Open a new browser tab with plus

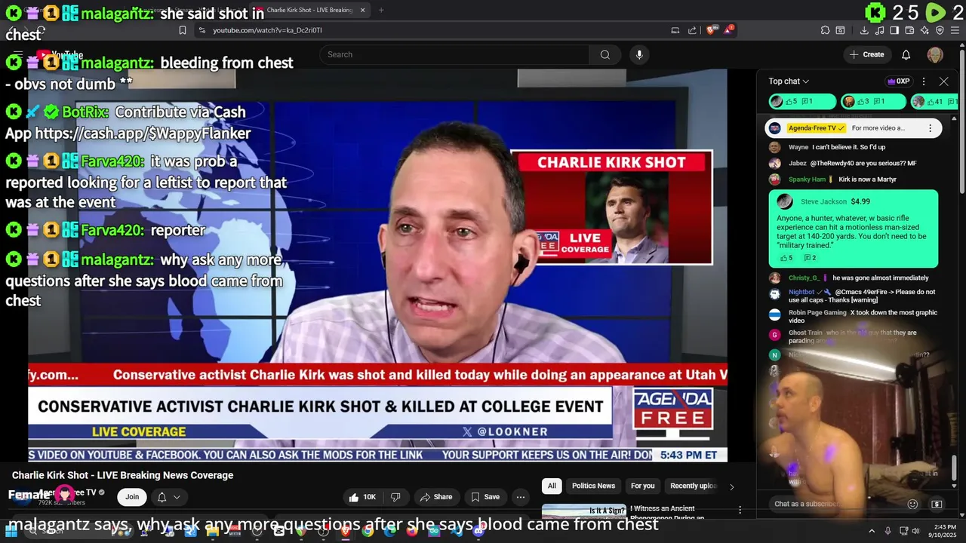(381, 10)
